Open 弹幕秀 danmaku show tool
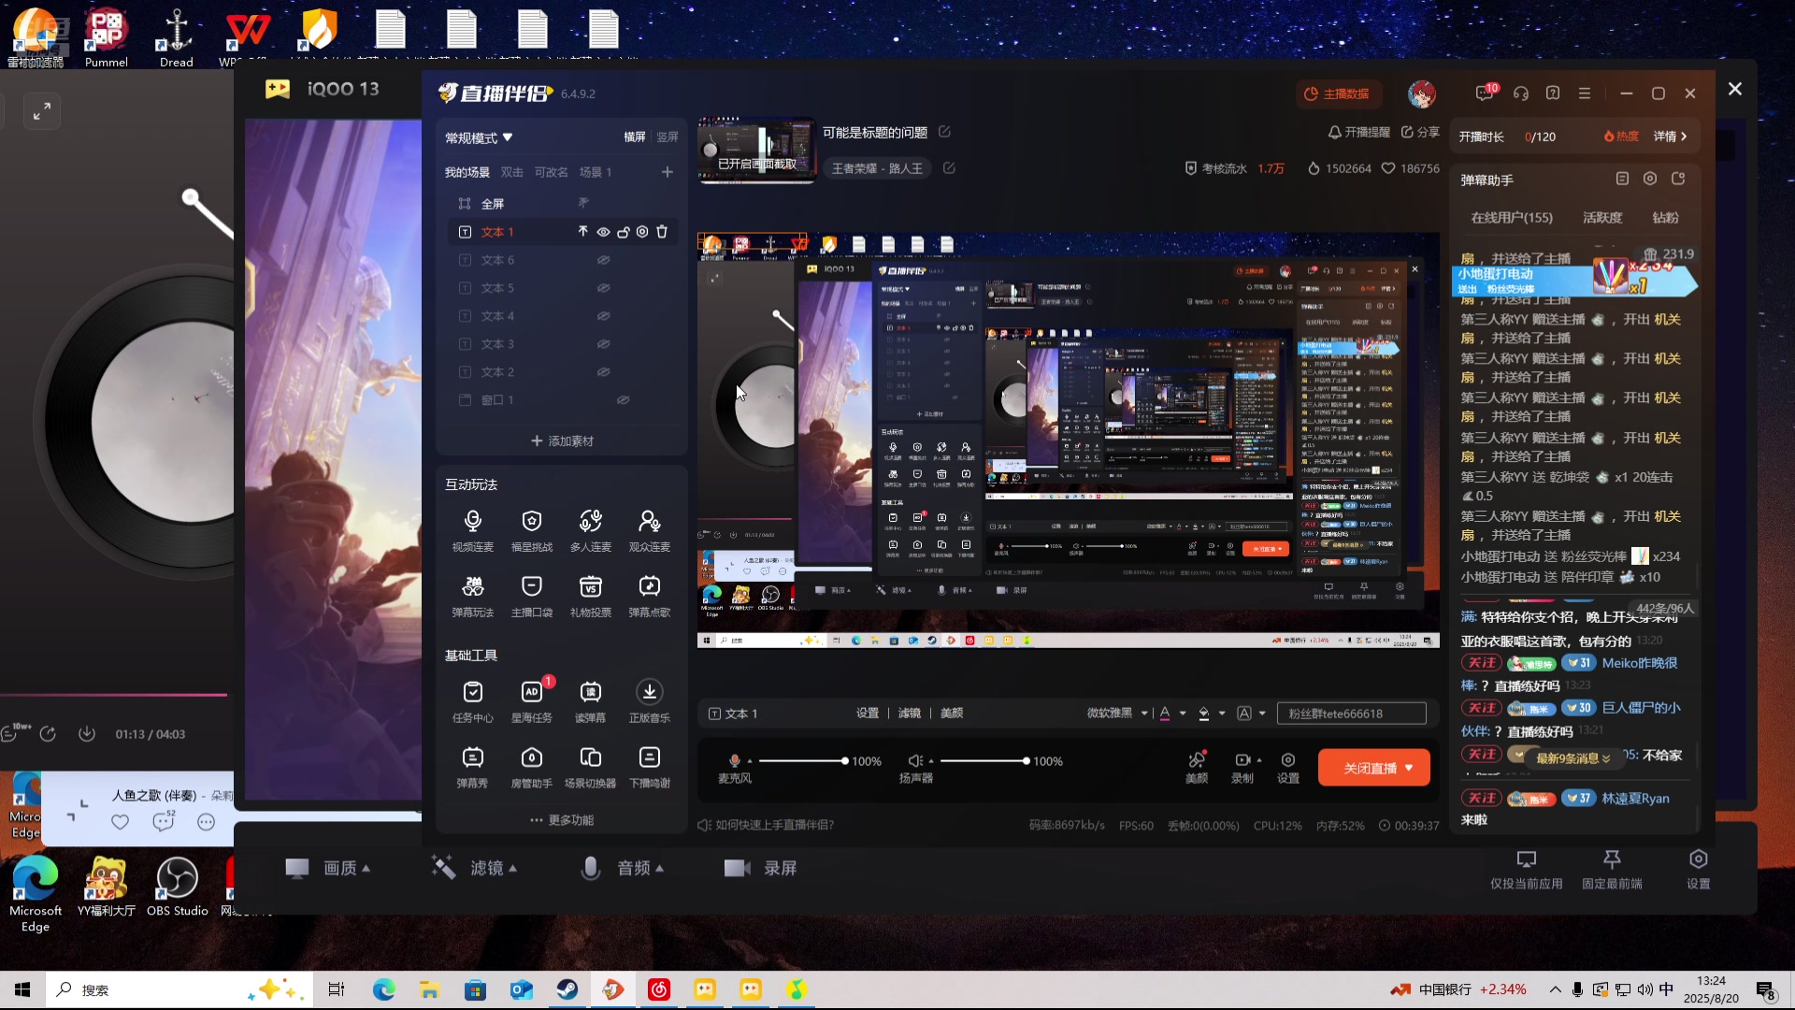 click(473, 766)
